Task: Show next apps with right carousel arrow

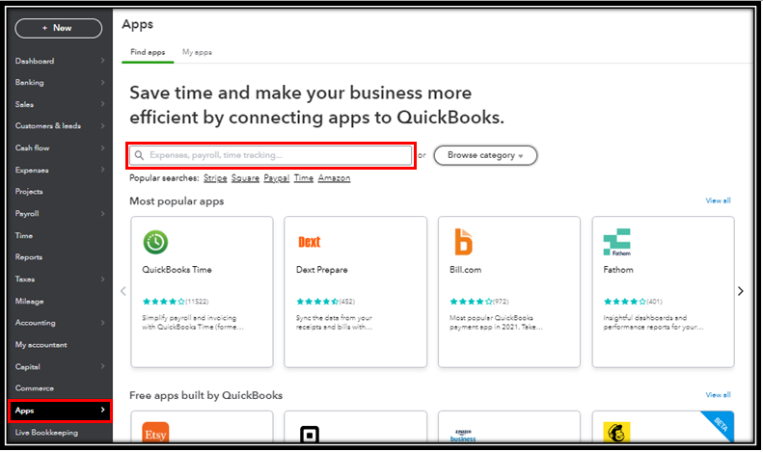Action: [x=741, y=291]
